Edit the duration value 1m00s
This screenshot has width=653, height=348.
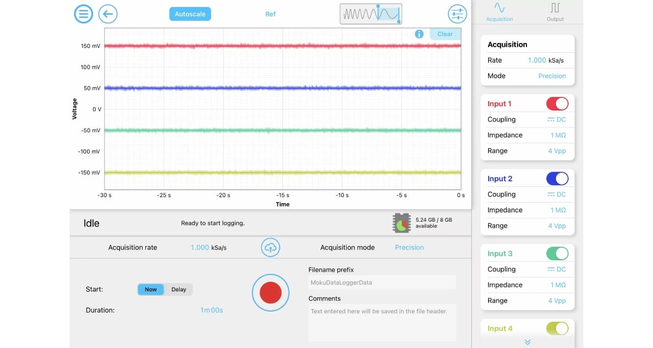tap(212, 310)
